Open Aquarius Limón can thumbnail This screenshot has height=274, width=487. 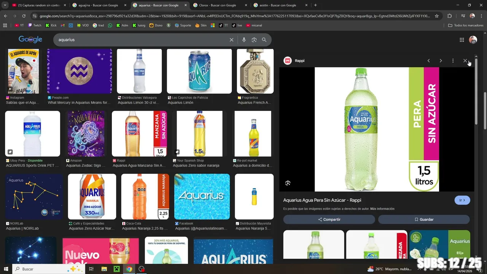(199, 71)
